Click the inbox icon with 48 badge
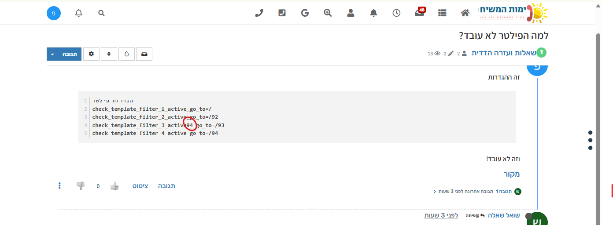This screenshot has width=613, height=225. tap(419, 13)
